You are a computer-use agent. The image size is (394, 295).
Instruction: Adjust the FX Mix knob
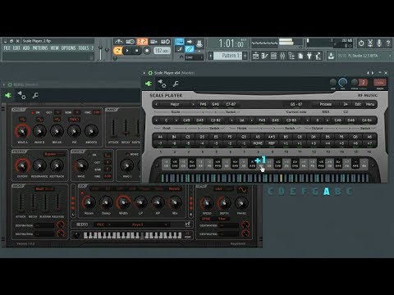pos(175,202)
